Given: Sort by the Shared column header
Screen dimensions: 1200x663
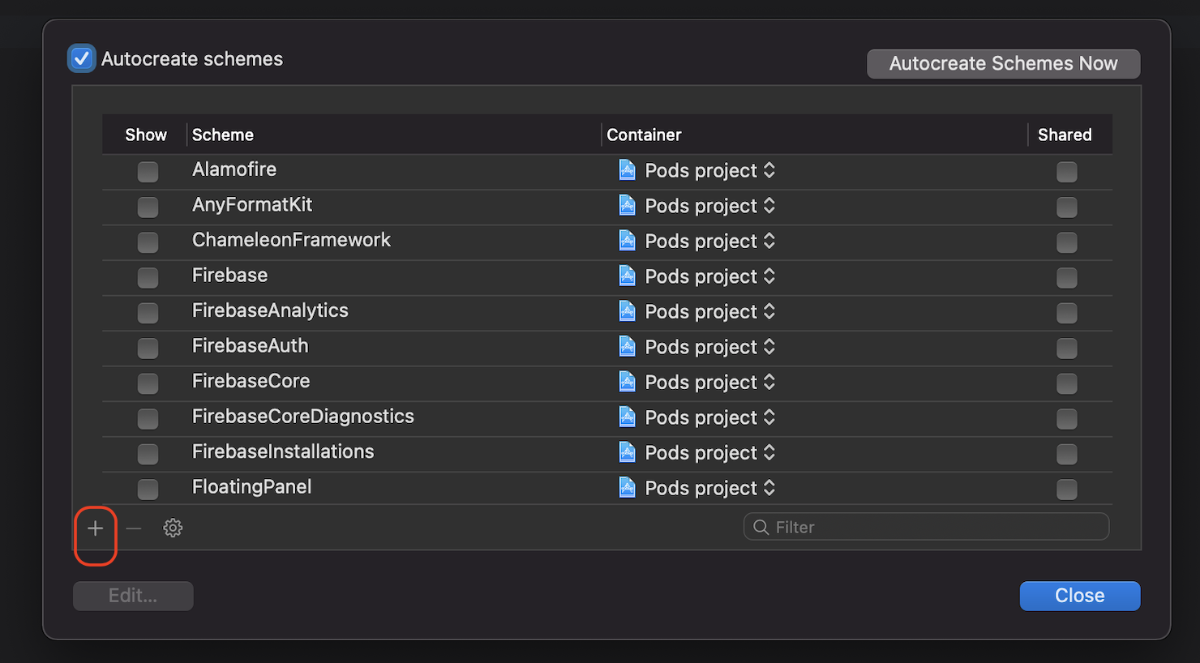Looking at the screenshot, I should [x=1065, y=135].
